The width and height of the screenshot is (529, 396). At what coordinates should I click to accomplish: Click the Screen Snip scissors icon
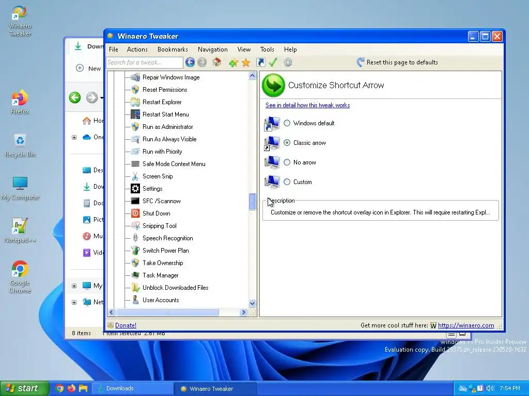(135, 176)
